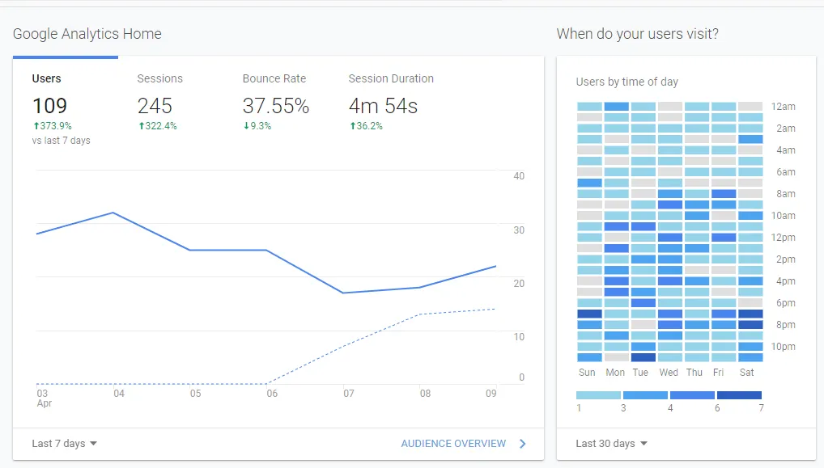The image size is (824, 468).
Task: Click the second legend swatch, labeled 3
Action: pyautogui.click(x=645, y=395)
